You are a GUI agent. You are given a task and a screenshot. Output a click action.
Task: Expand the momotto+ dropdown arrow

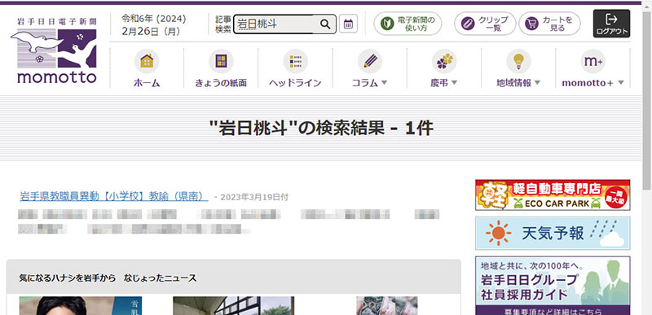621,82
